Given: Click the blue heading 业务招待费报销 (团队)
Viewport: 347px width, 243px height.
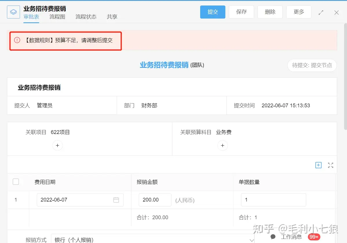Looking at the screenshot, I should pos(172,65).
